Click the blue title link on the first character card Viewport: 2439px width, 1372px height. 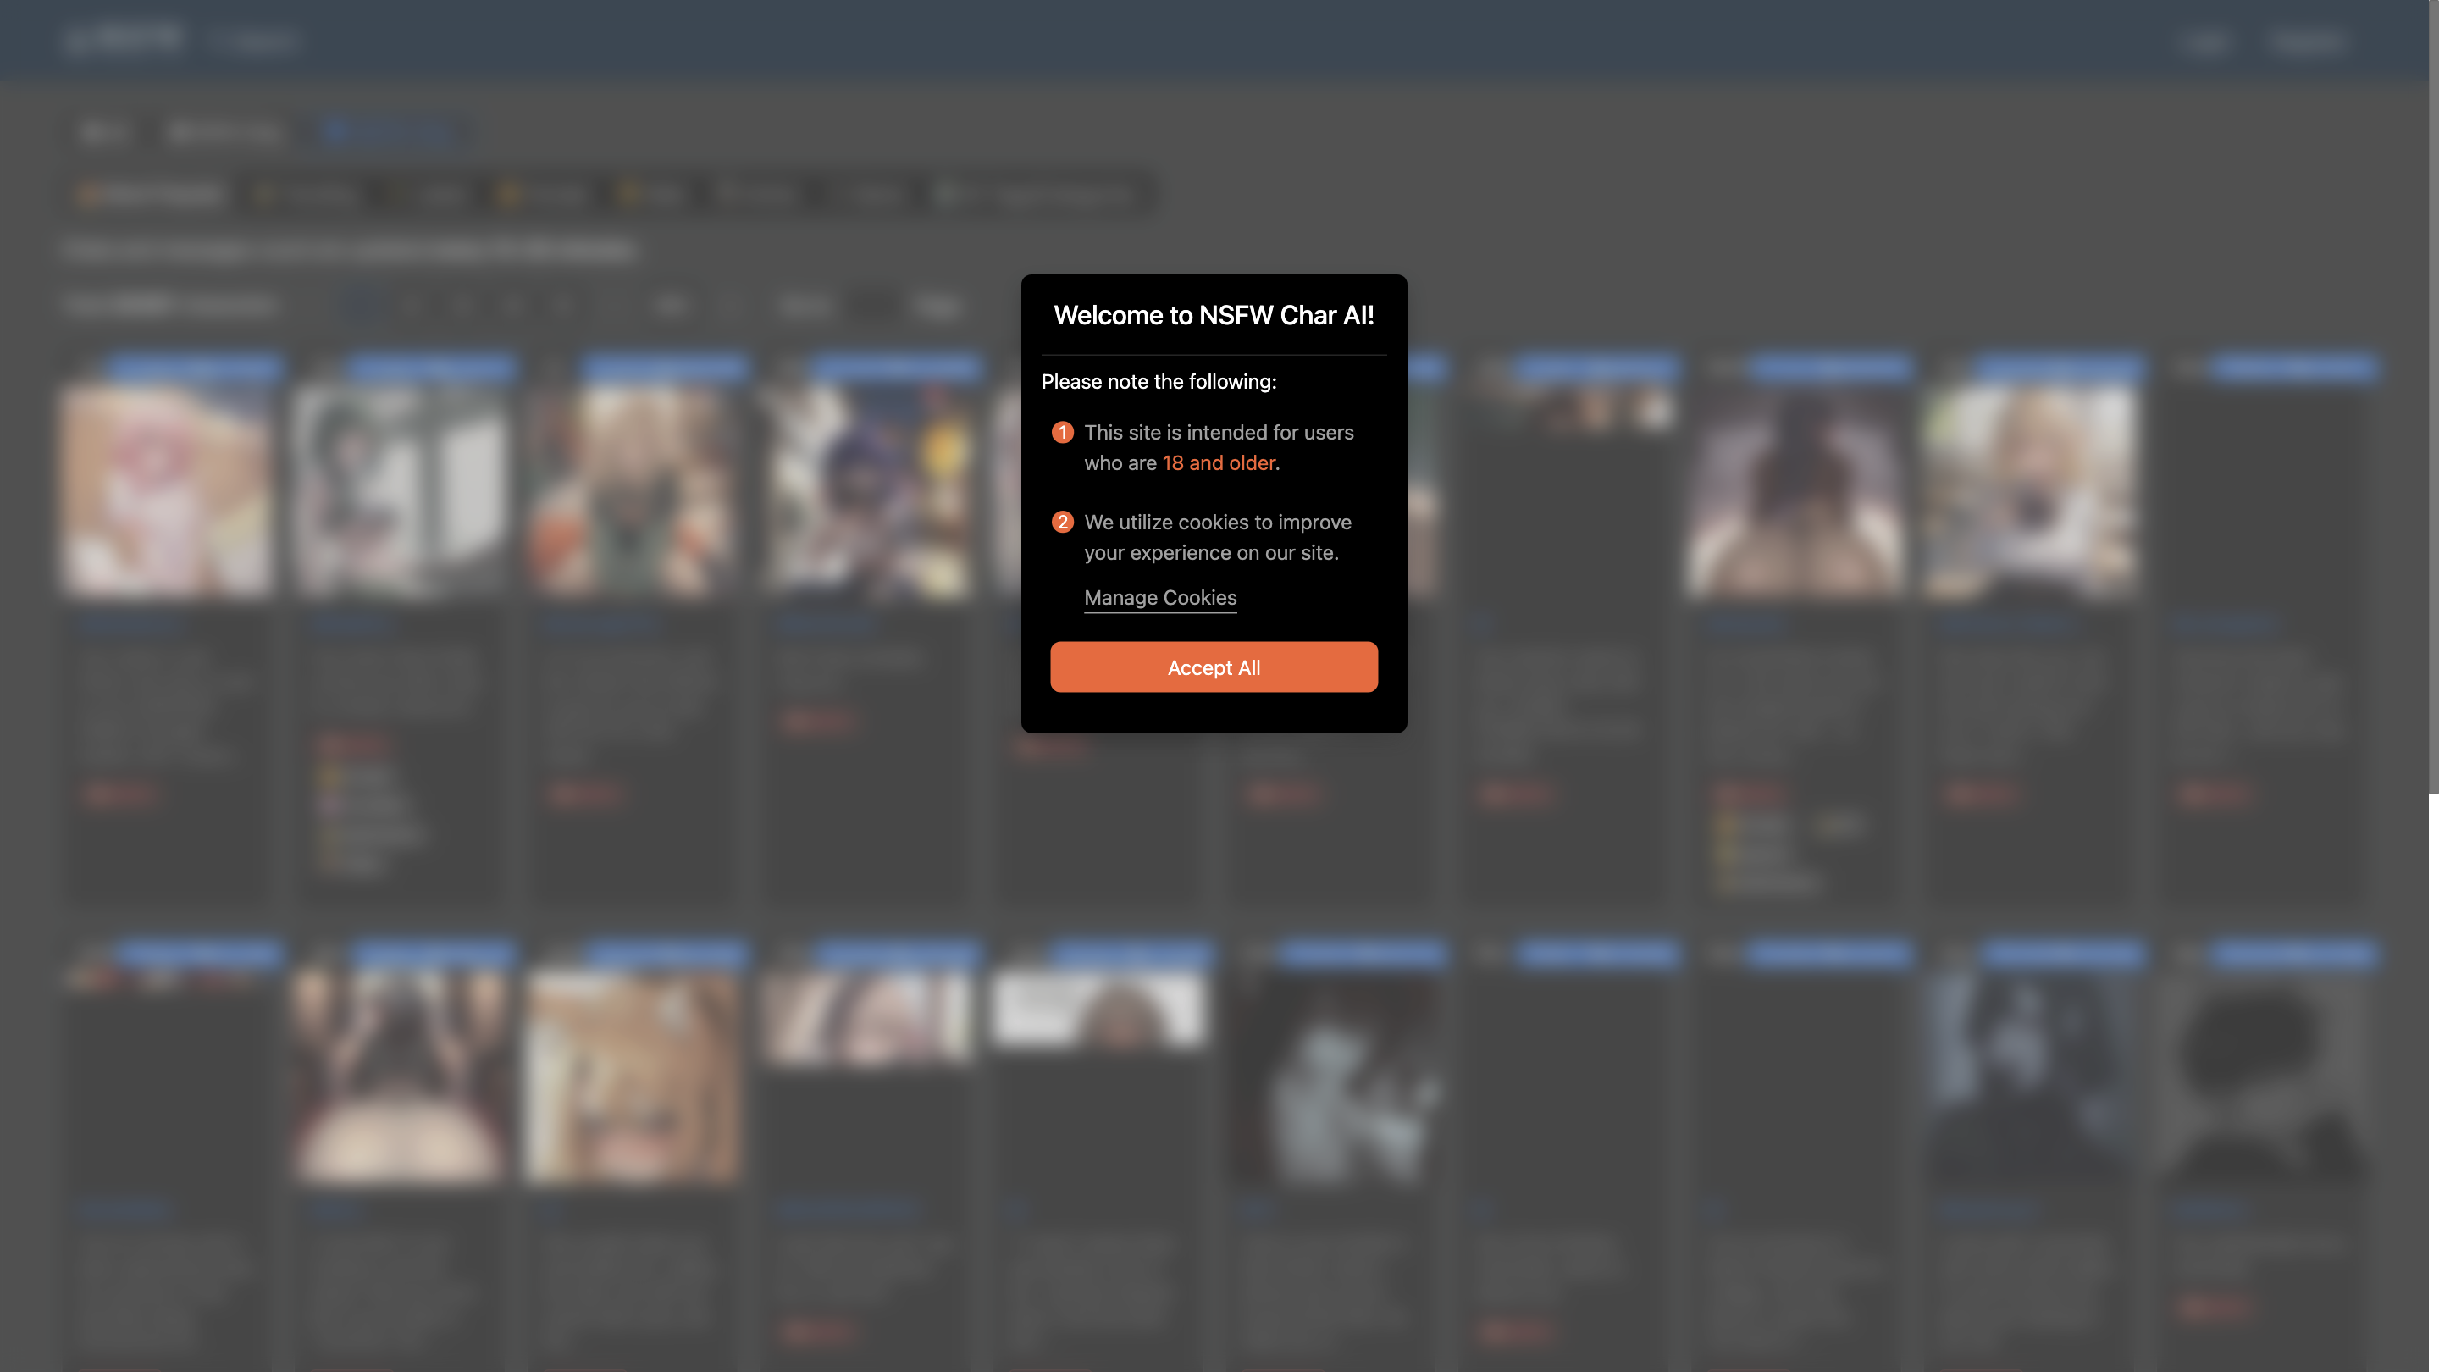[194, 367]
